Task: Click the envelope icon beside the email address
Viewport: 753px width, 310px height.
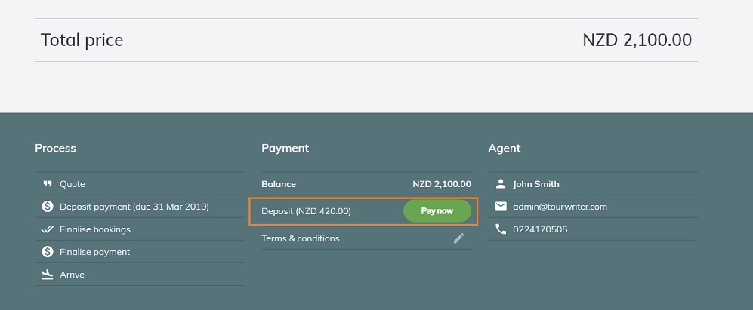Action: [x=501, y=207]
